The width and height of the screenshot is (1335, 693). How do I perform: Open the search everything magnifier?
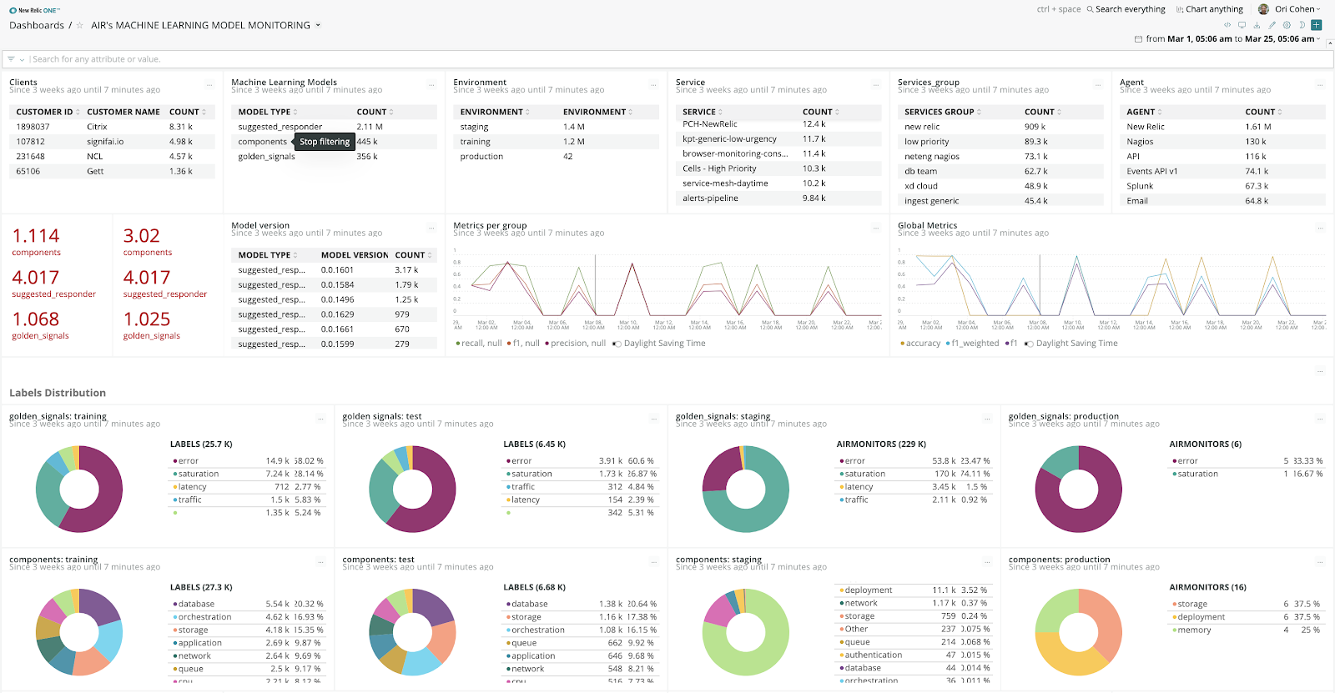point(1090,9)
